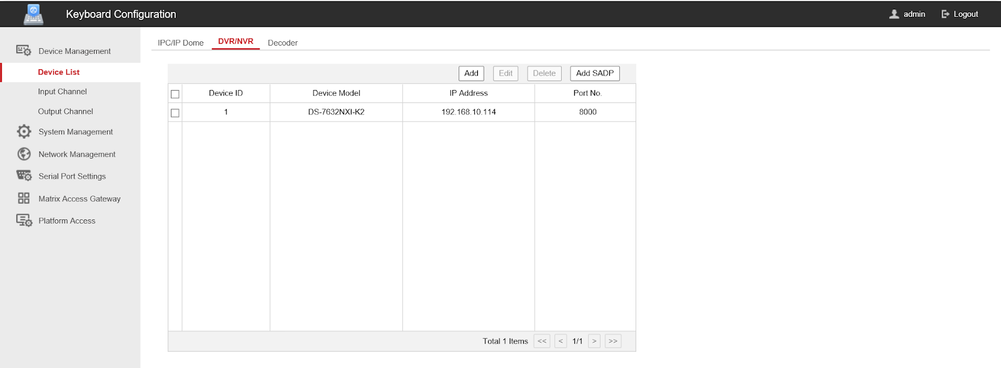Image resolution: width=1001 pixels, height=368 pixels.
Task: Click the Keyboard Configuration logo icon
Action: (33, 14)
